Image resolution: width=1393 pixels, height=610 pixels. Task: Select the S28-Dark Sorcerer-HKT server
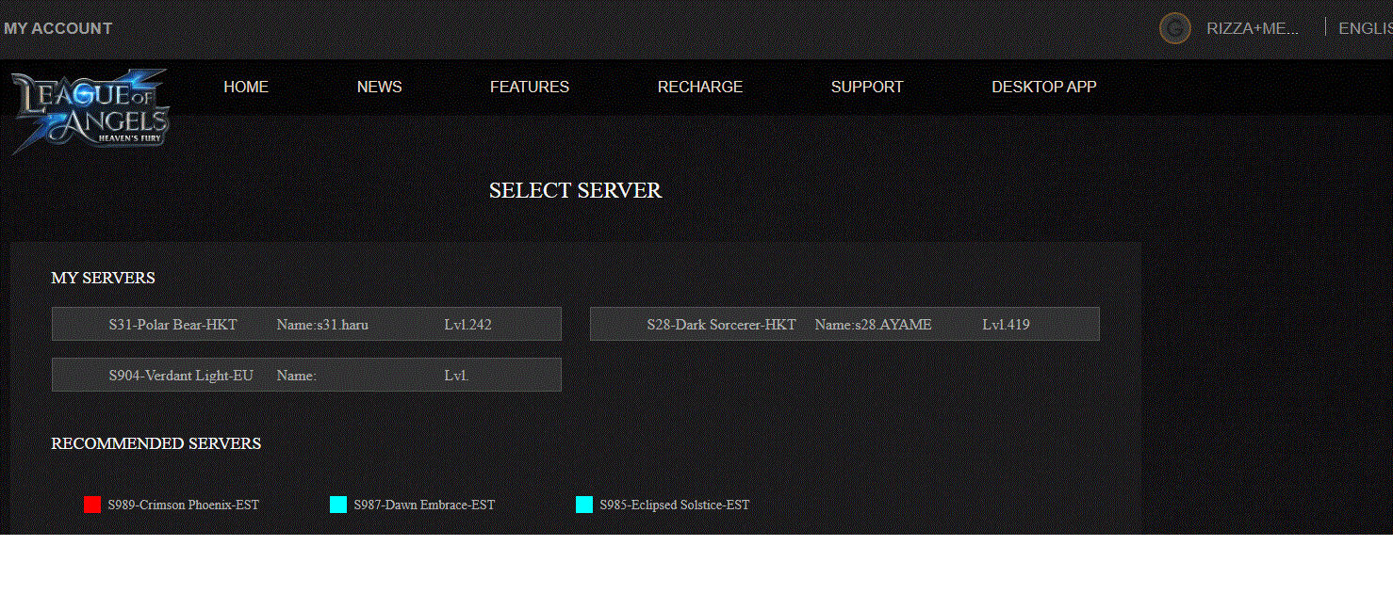point(844,324)
